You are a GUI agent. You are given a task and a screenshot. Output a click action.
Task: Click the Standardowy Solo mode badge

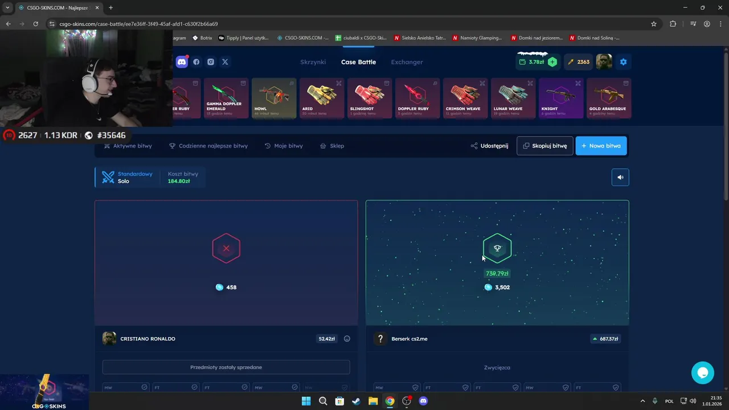[x=127, y=177]
